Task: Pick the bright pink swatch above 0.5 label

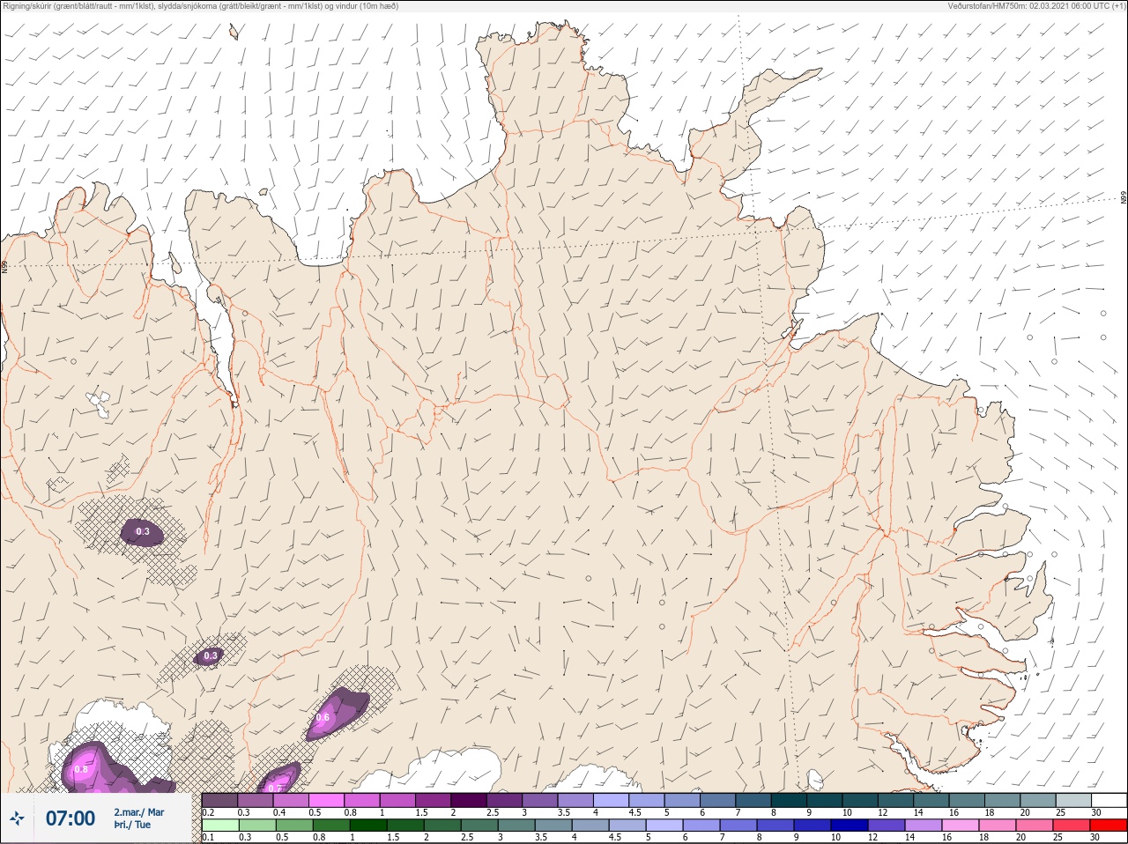Action: [327, 800]
